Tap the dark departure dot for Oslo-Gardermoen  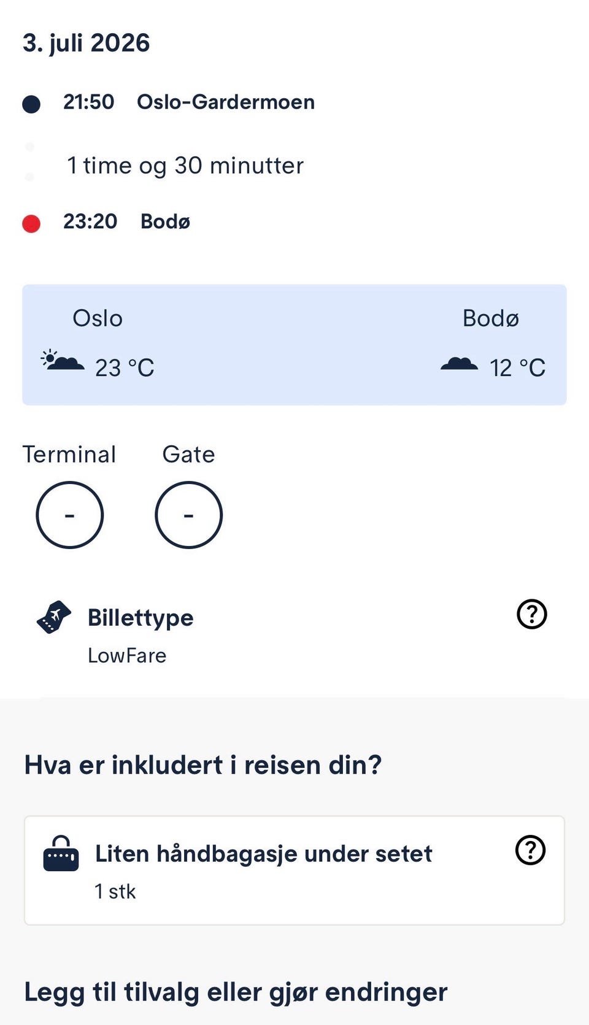click(x=31, y=104)
